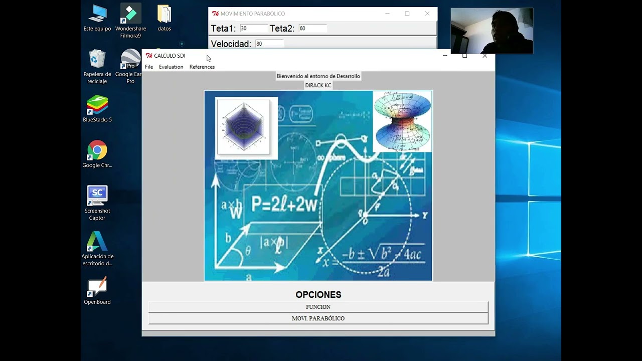Image resolution: width=642 pixels, height=361 pixels.
Task: Close the CALCULO SDI window
Action: [485, 56]
